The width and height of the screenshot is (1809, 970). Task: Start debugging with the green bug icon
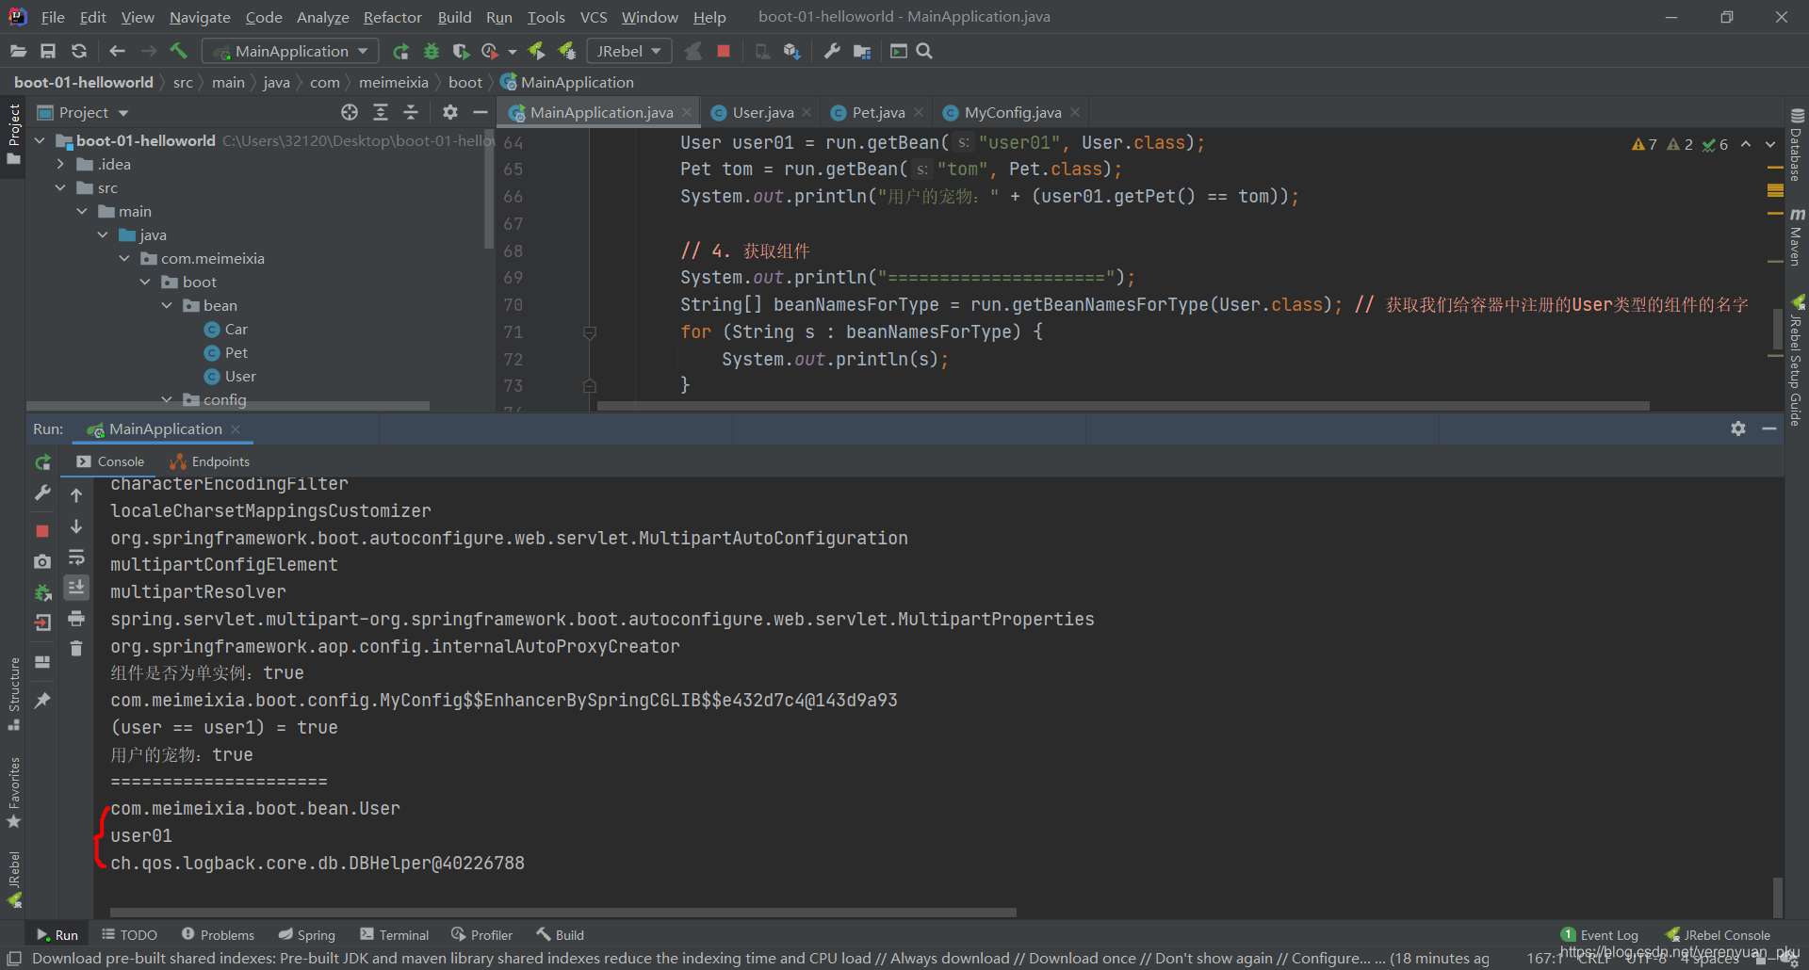[432, 51]
